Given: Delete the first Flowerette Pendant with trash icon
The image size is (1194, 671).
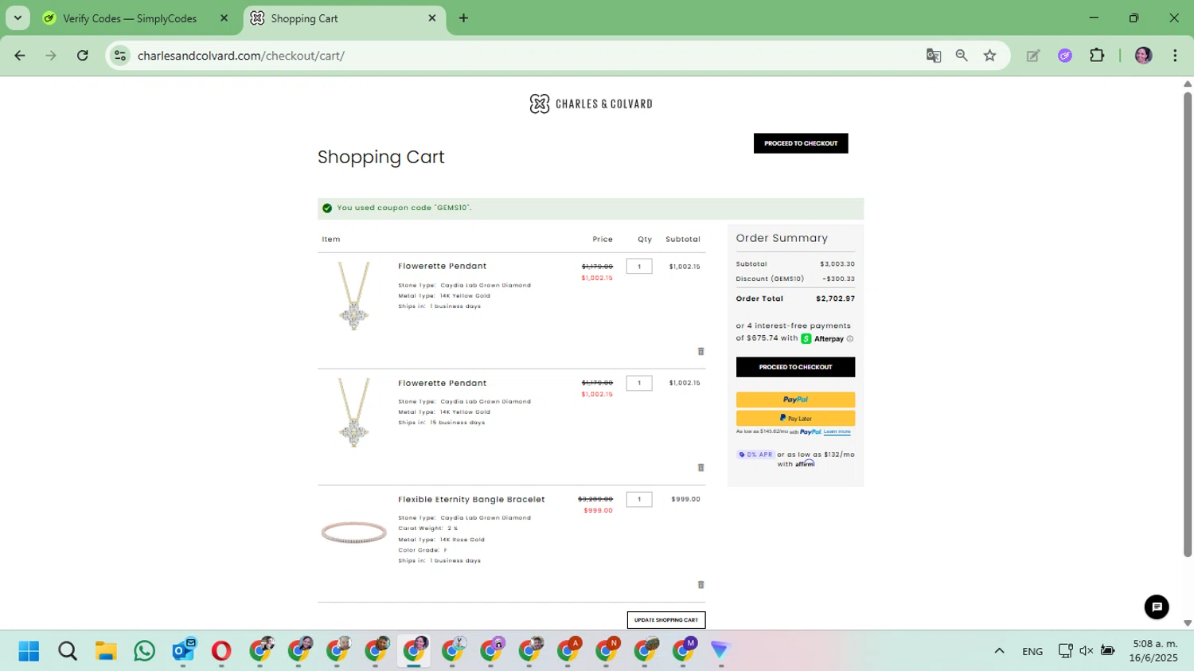Looking at the screenshot, I should 700,351.
